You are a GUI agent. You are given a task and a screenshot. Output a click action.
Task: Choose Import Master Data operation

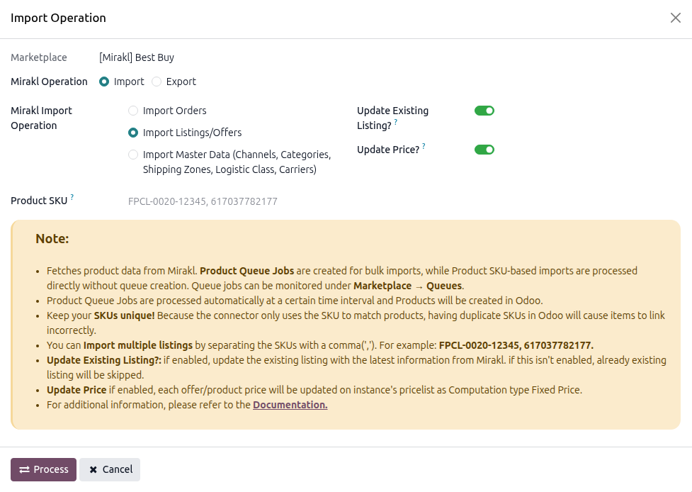tap(133, 155)
